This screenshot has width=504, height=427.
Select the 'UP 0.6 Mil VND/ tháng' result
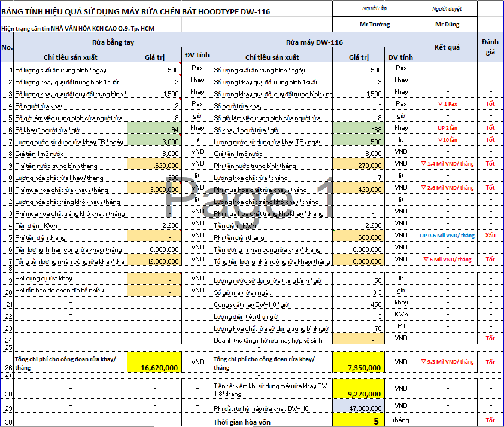(447, 236)
